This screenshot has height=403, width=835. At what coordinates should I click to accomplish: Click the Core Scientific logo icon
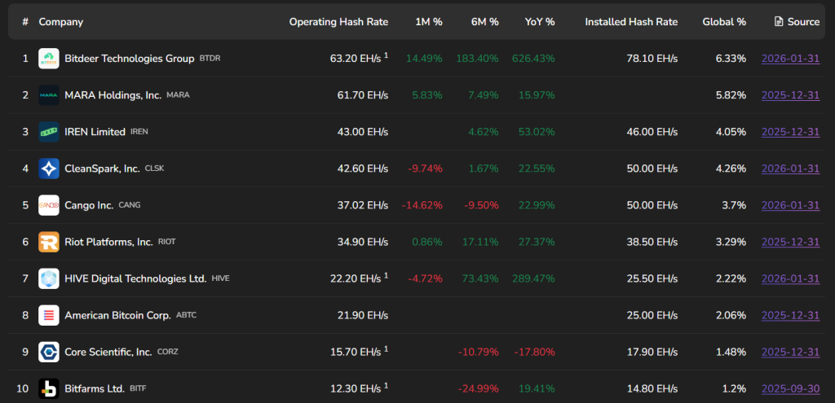49,352
